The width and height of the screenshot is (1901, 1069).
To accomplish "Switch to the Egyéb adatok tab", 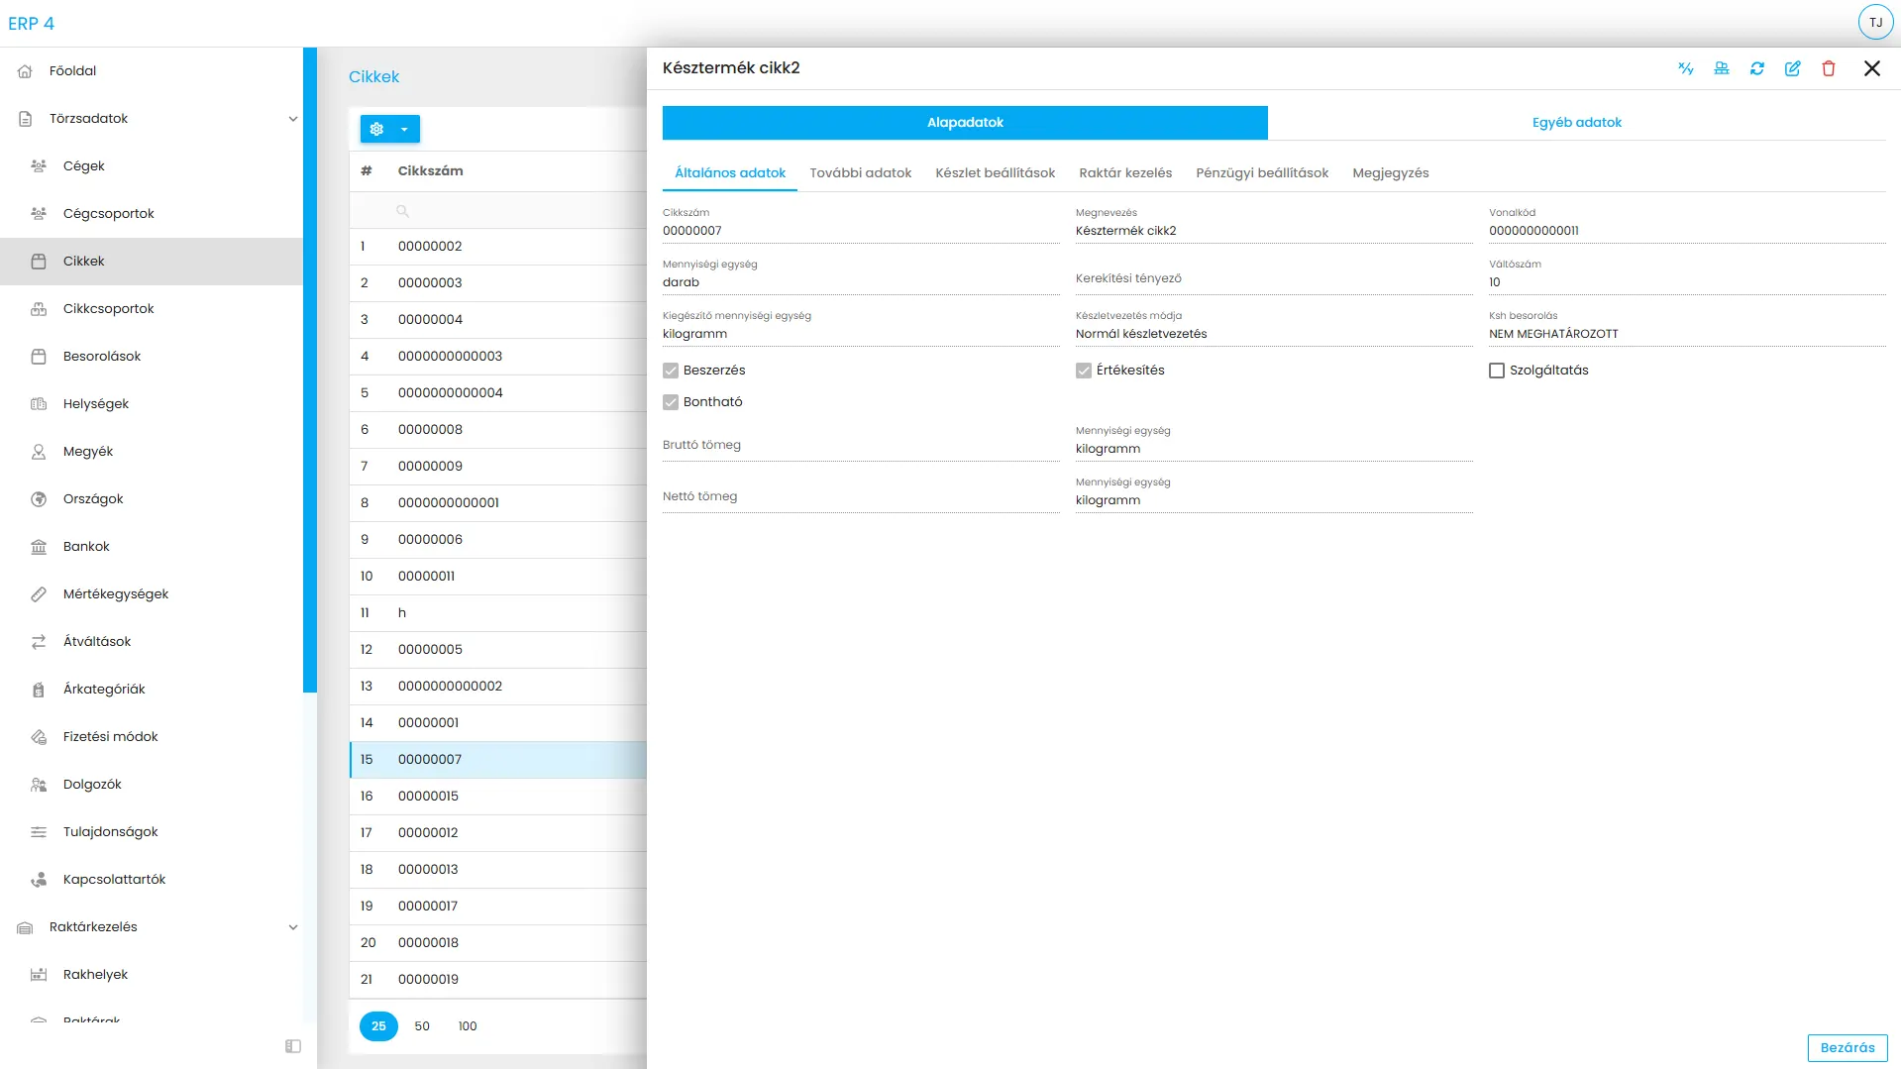I will 1576,123.
